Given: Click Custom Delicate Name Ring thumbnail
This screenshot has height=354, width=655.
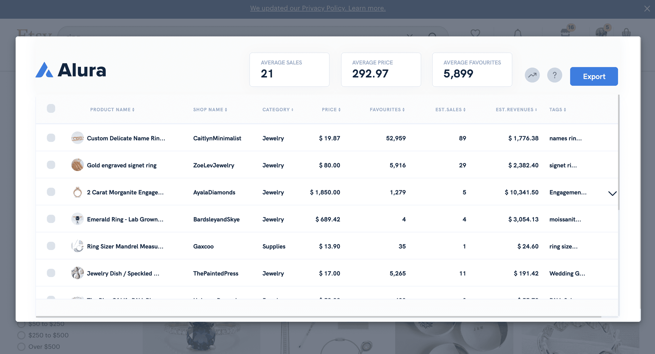Looking at the screenshot, I should tap(77, 138).
